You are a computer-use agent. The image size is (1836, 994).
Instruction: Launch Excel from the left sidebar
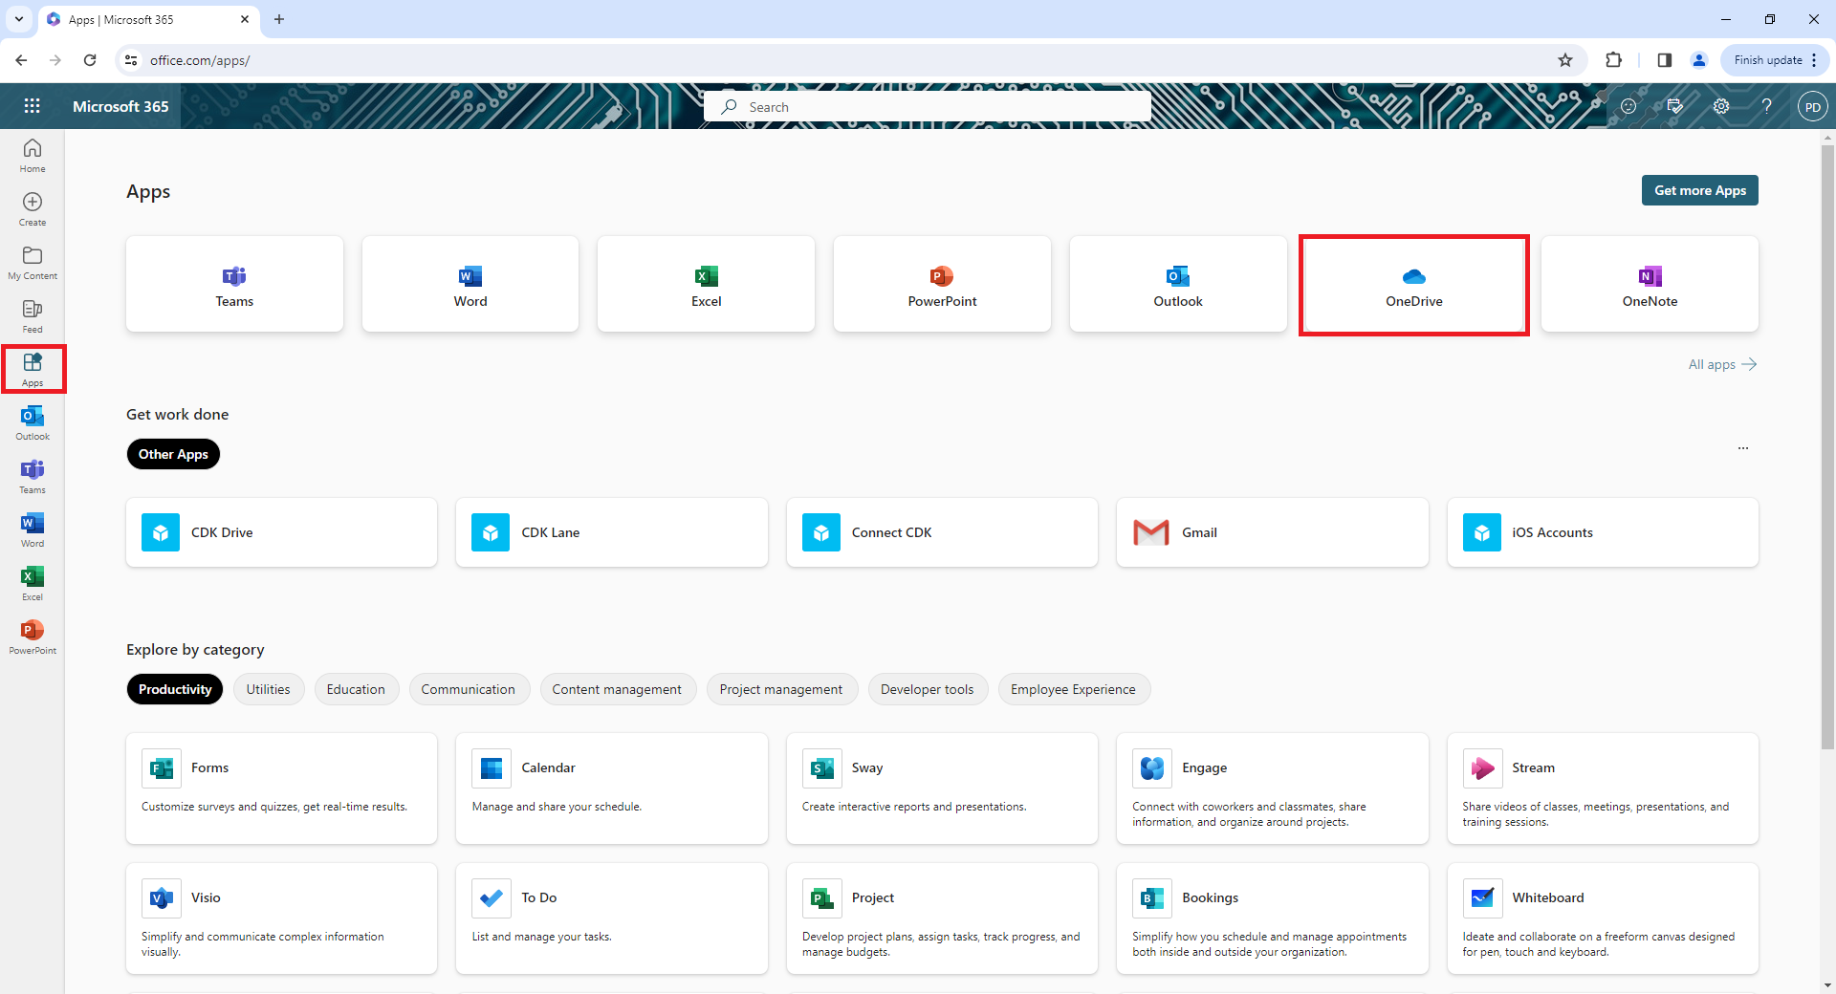pos(33,583)
